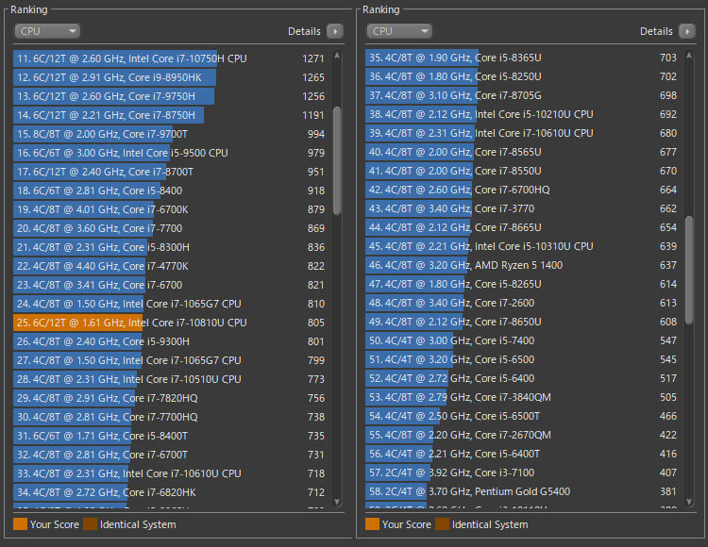Select row 35 Core i5-8365U
This screenshot has width=708, height=547.
(x=522, y=58)
